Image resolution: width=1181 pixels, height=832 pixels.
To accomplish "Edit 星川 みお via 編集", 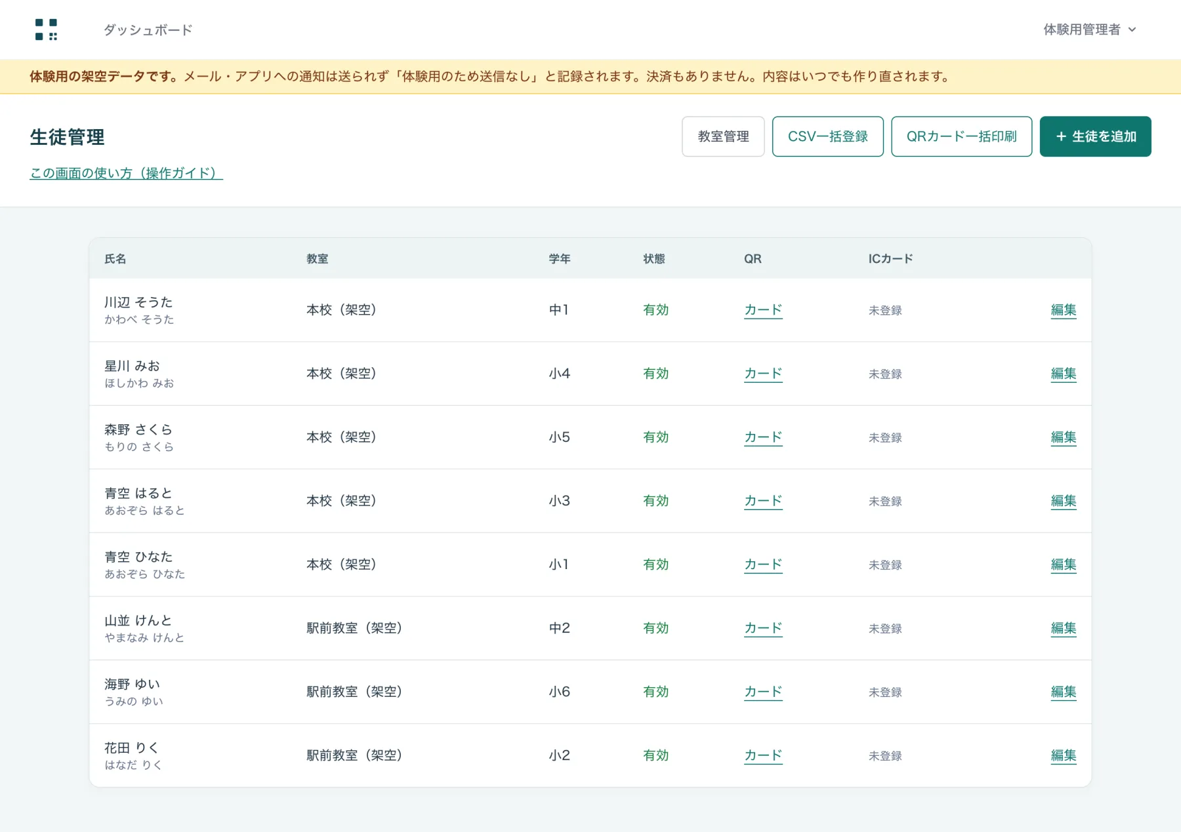I will point(1064,373).
